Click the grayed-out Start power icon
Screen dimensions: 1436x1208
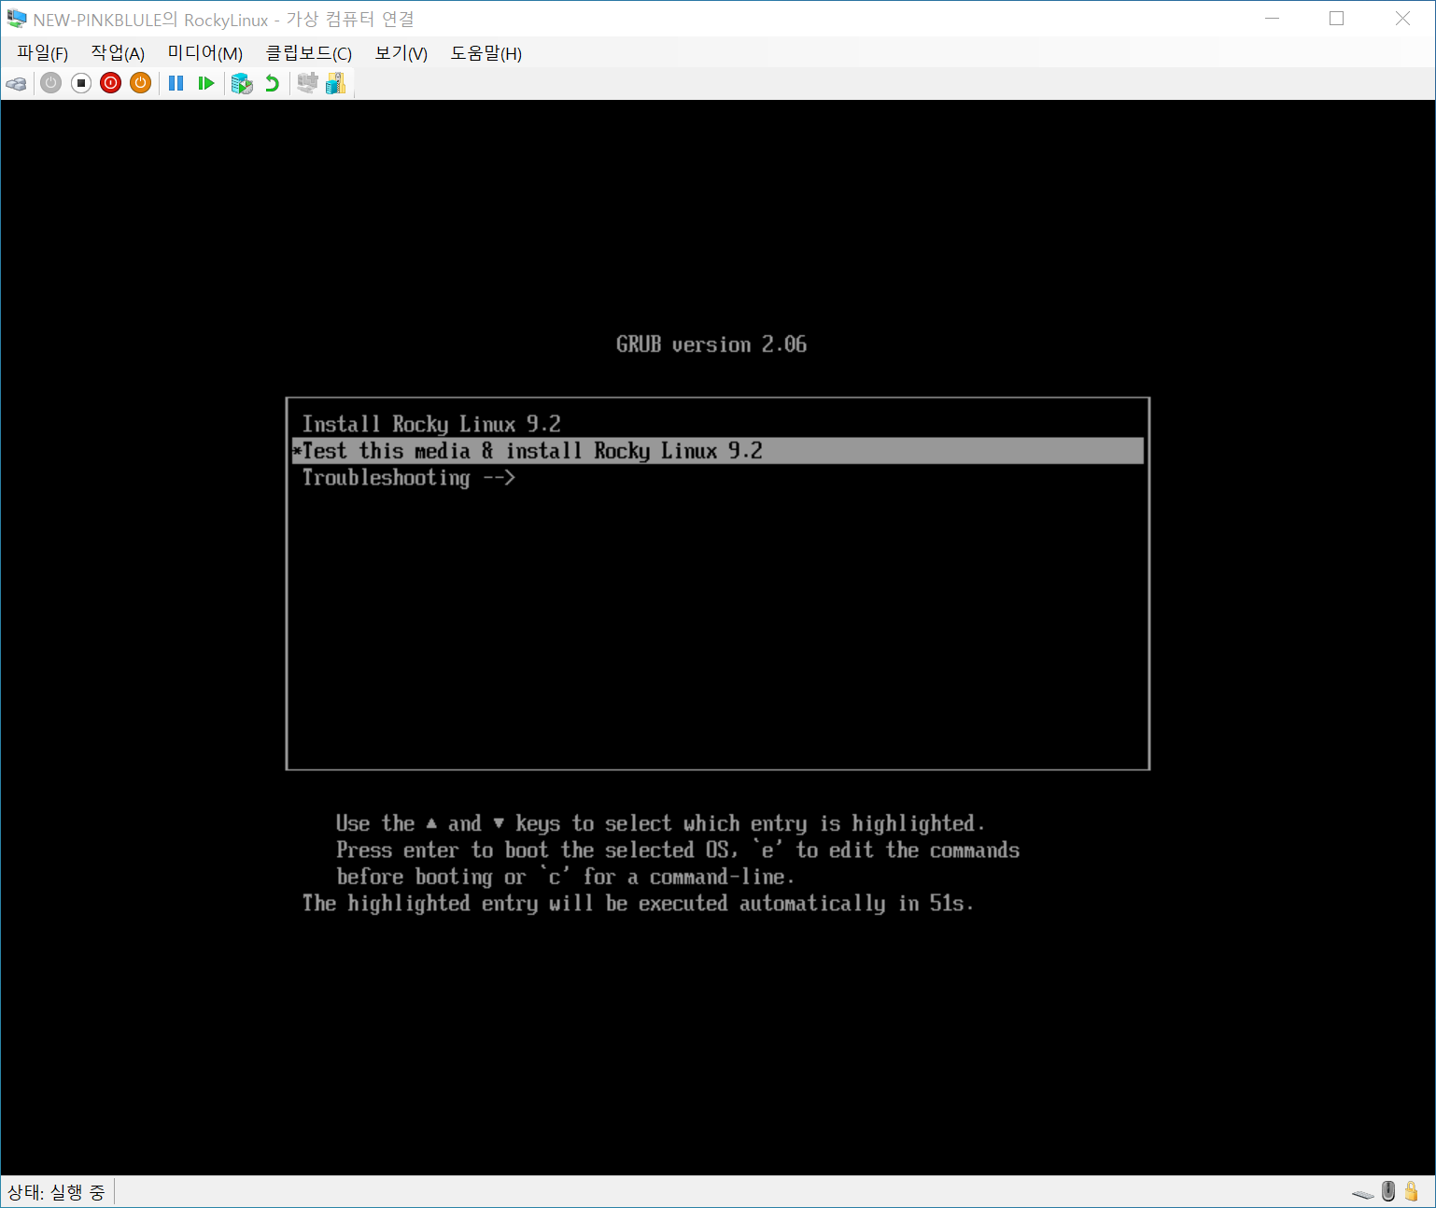(51, 83)
